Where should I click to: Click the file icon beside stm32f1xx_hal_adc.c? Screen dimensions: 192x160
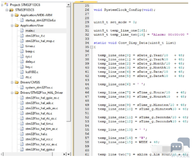pos(22,103)
